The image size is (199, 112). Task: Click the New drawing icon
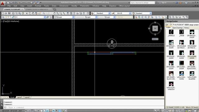tap(3, 13)
